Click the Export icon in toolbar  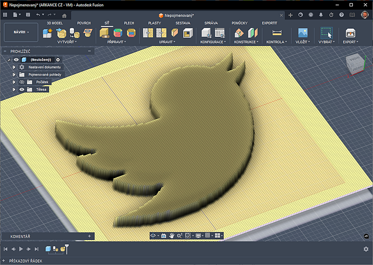350,33
